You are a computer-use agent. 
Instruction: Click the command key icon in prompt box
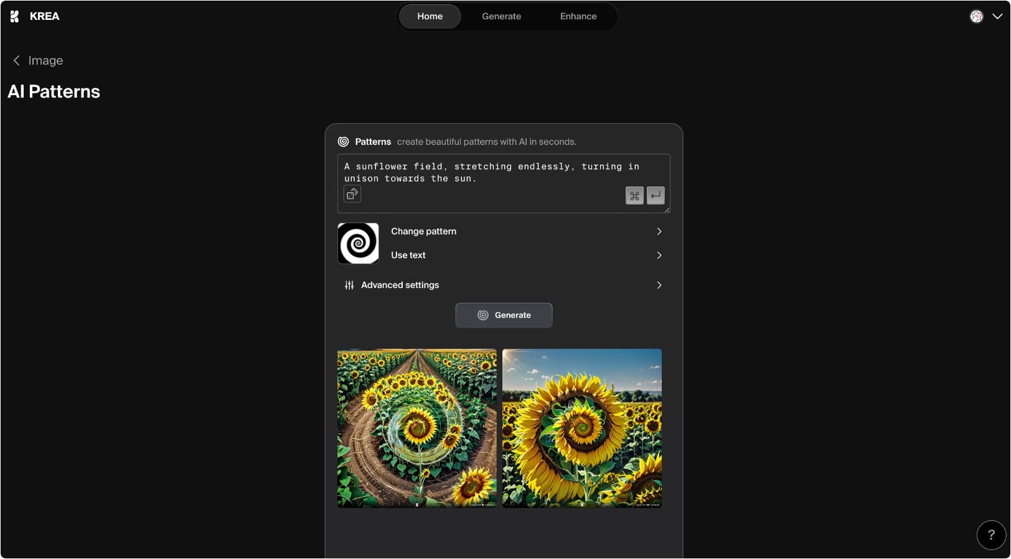click(x=634, y=196)
